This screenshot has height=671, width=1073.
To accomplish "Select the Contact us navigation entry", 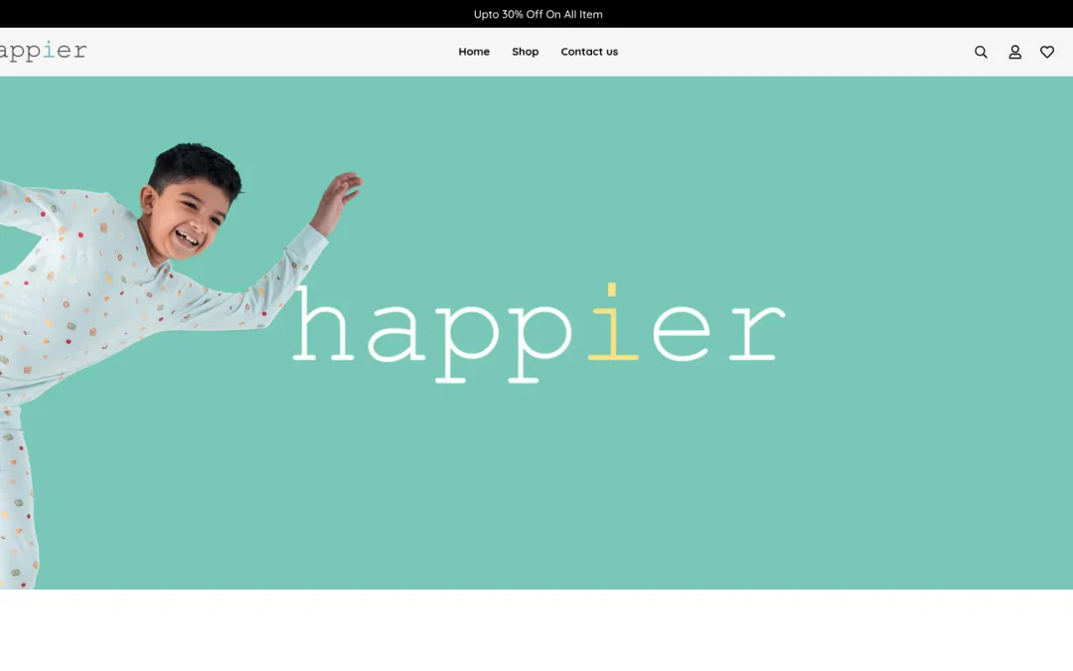I will tap(589, 51).
